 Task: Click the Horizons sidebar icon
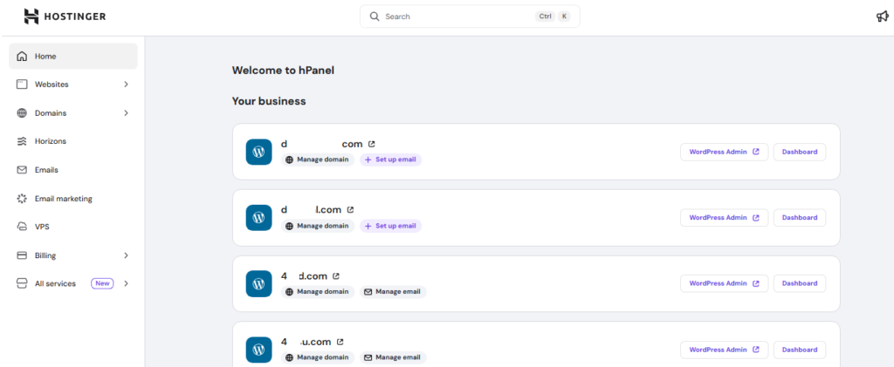22,141
